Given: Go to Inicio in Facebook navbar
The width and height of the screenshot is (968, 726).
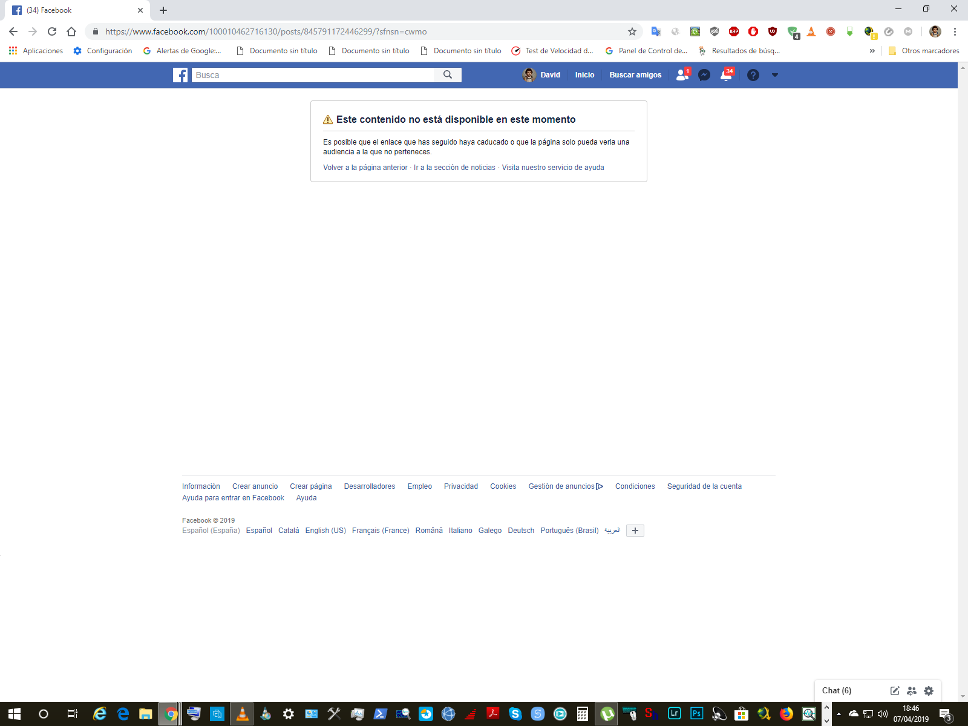Looking at the screenshot, I should [584, 75].
